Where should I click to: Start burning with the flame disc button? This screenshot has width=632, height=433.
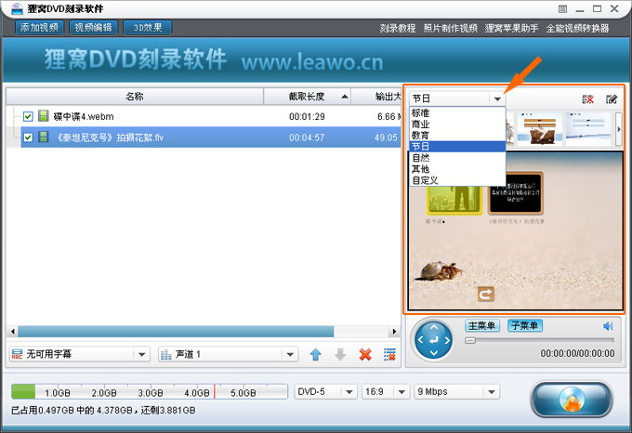pyautogui.click(x=572, y=400)
